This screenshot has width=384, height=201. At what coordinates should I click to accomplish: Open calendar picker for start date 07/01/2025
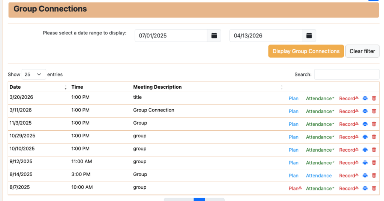(x=214, y=36)
